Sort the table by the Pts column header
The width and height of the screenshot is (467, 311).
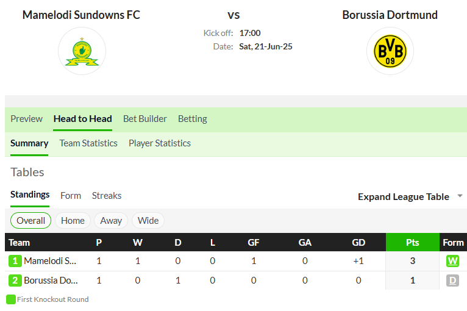click(413, 242)
